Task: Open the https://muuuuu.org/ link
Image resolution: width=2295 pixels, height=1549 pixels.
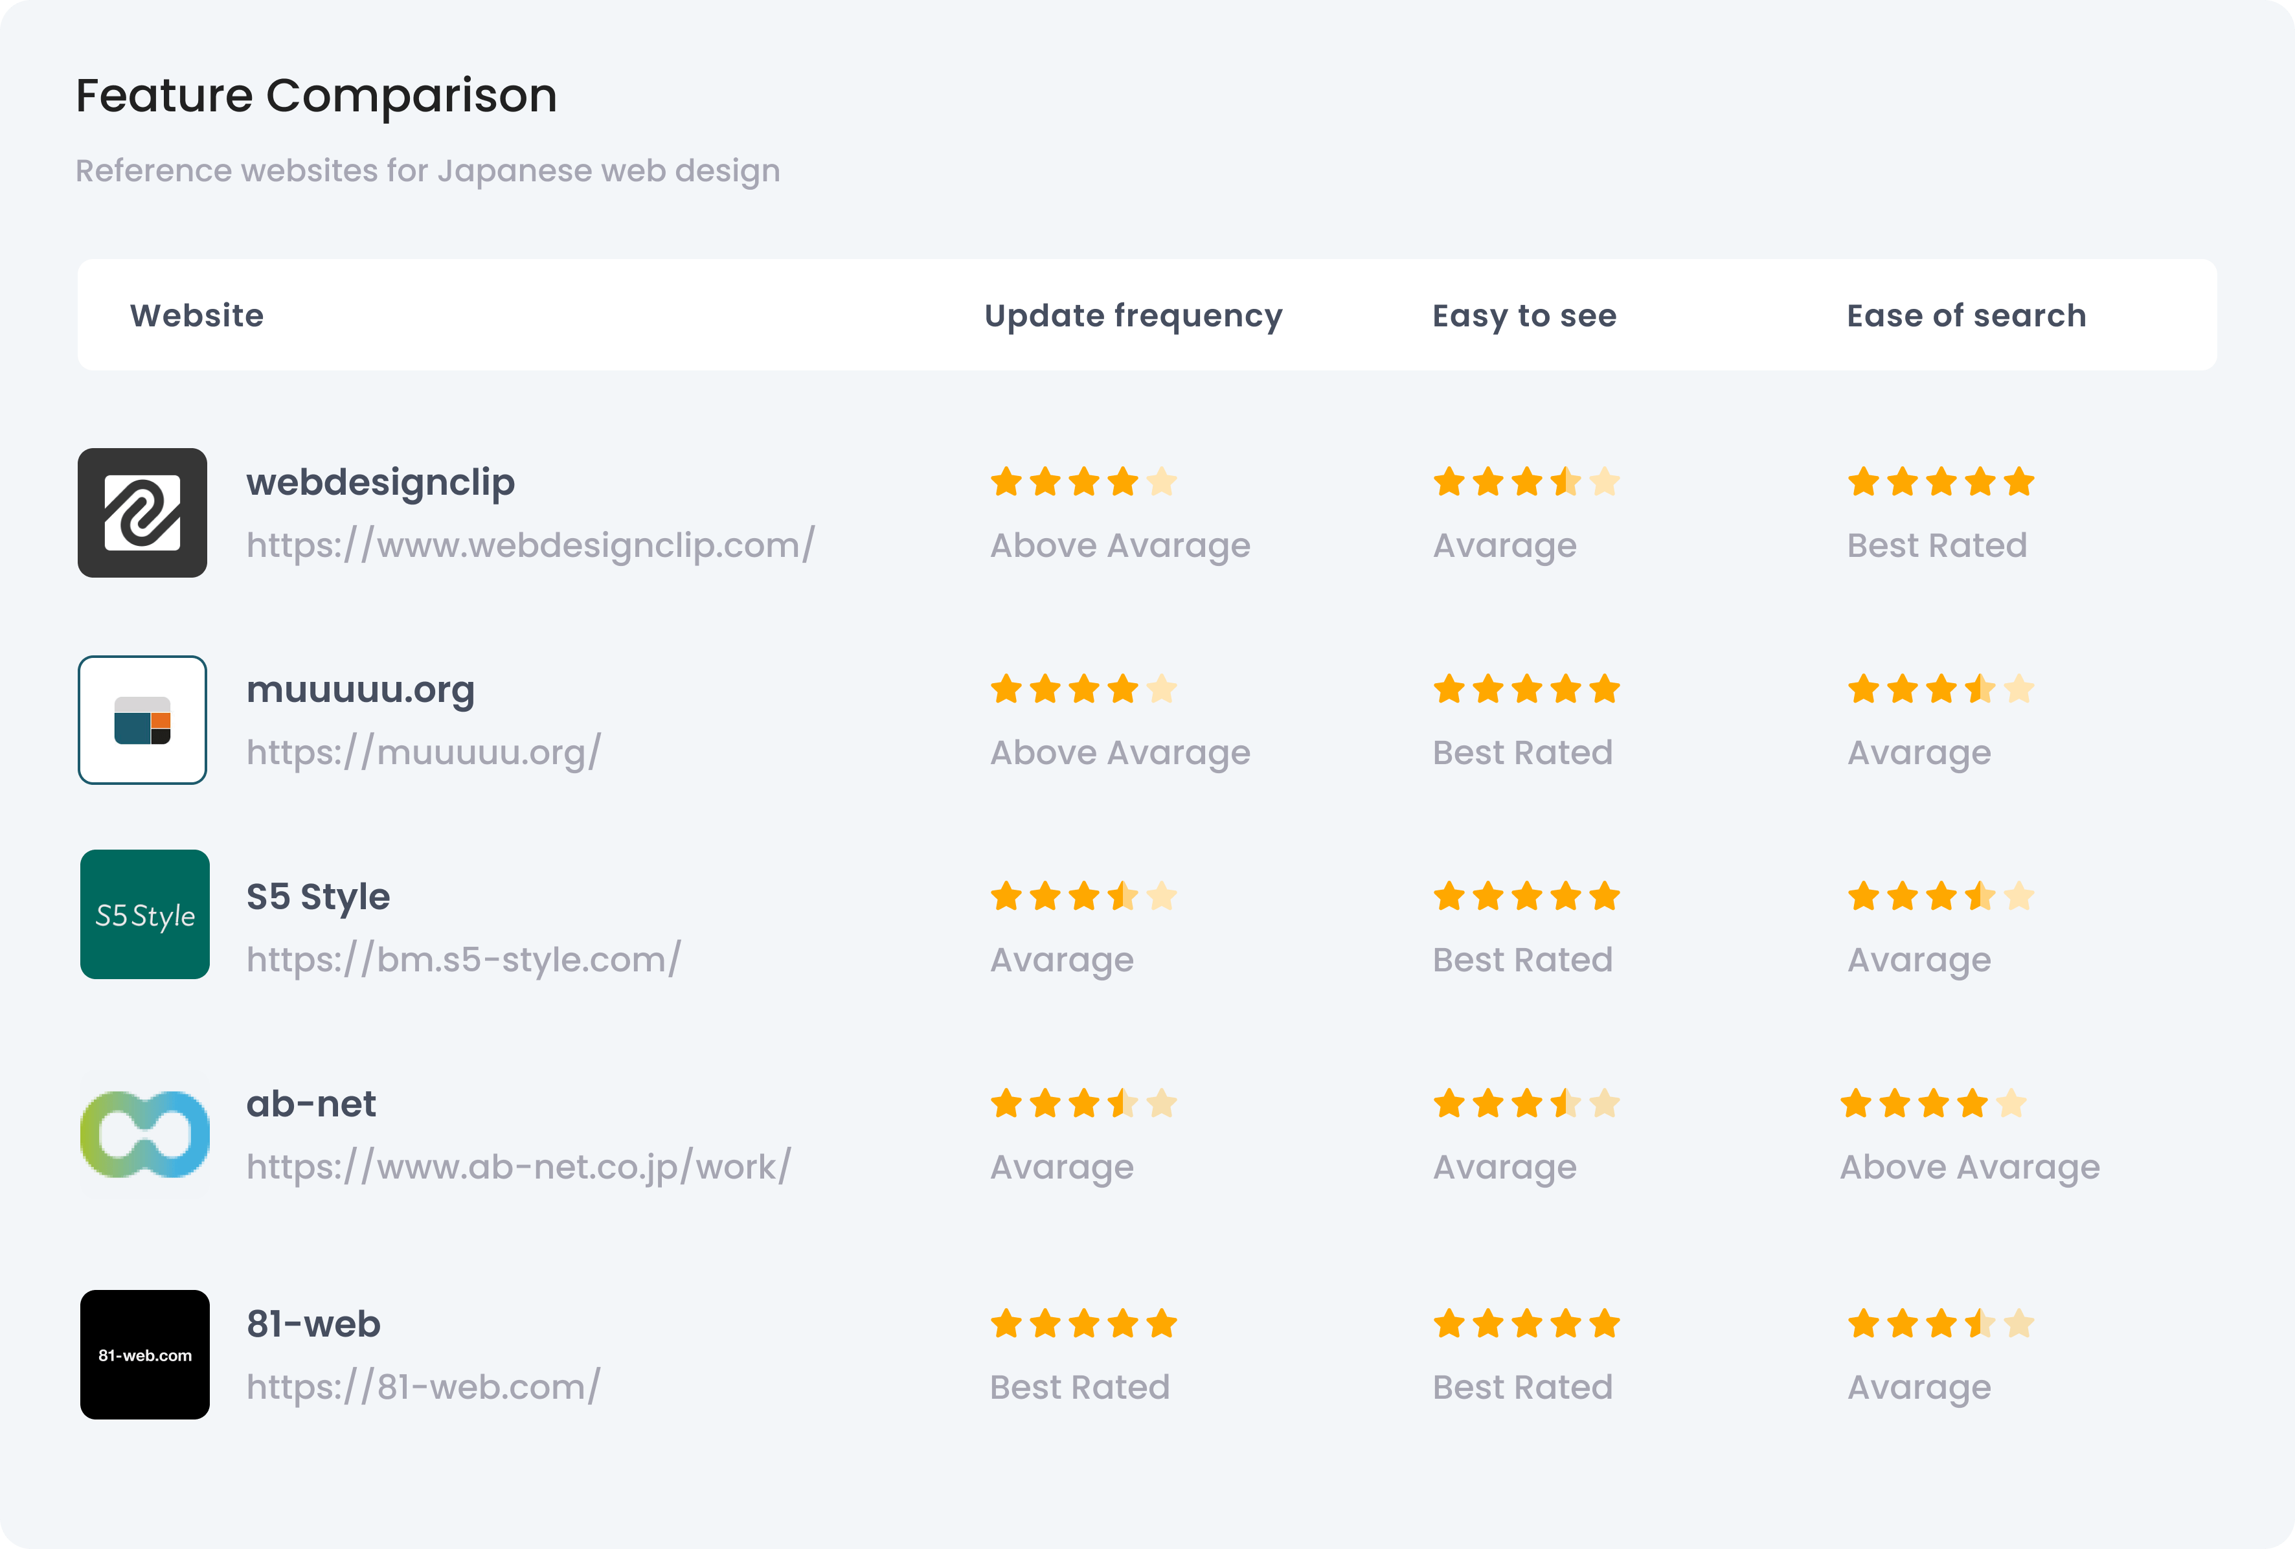Action: coord(424,752)
